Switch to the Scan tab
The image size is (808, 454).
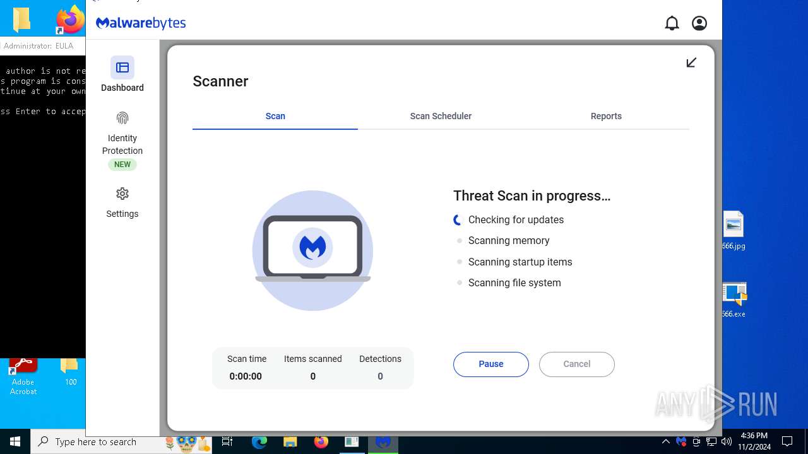pos(275,116)
